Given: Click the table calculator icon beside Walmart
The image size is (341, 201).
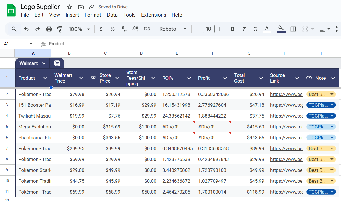Looking at the screenshot, I should pyautogui.click(x=57, y=63).
